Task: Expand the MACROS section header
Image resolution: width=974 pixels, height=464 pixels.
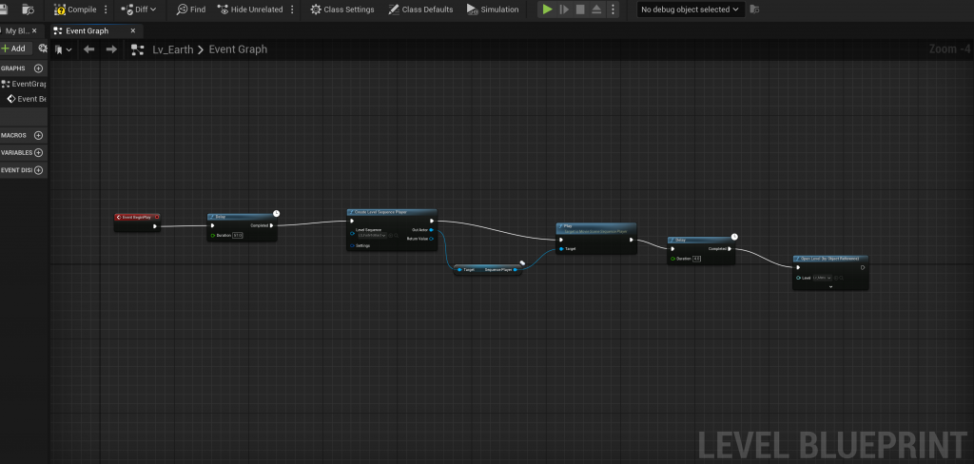Action: tap(13, 135)
